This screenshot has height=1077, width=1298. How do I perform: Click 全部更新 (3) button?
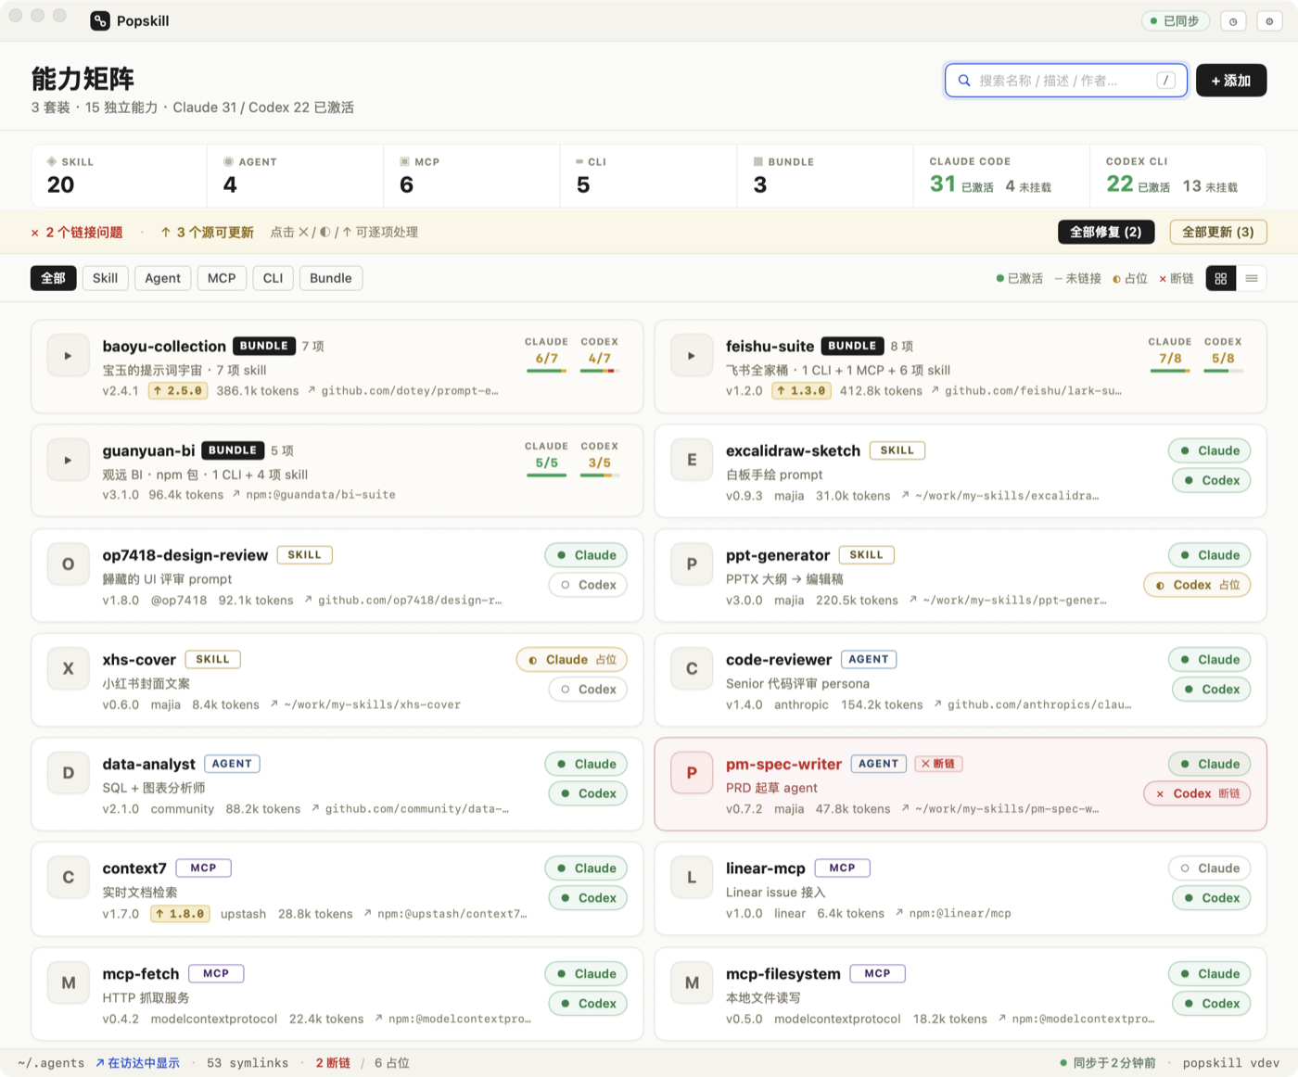[1218, 232]
